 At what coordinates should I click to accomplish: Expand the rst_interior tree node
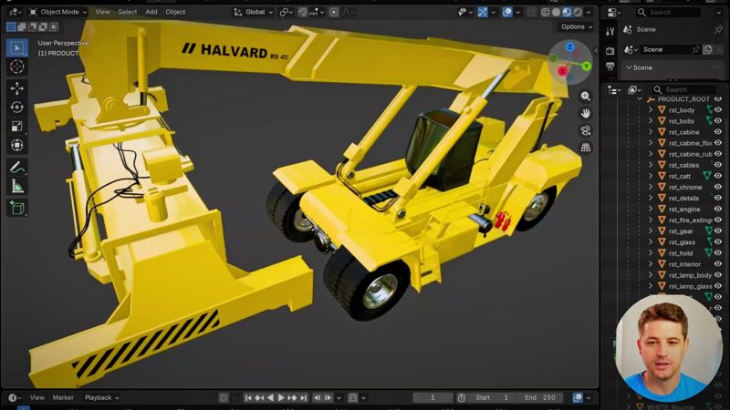[651, 264]
